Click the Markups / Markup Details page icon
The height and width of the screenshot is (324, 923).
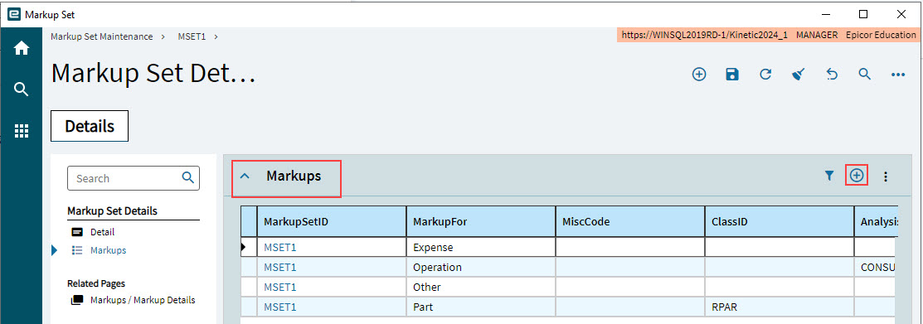pyautogui.click(x=76, y=300)
